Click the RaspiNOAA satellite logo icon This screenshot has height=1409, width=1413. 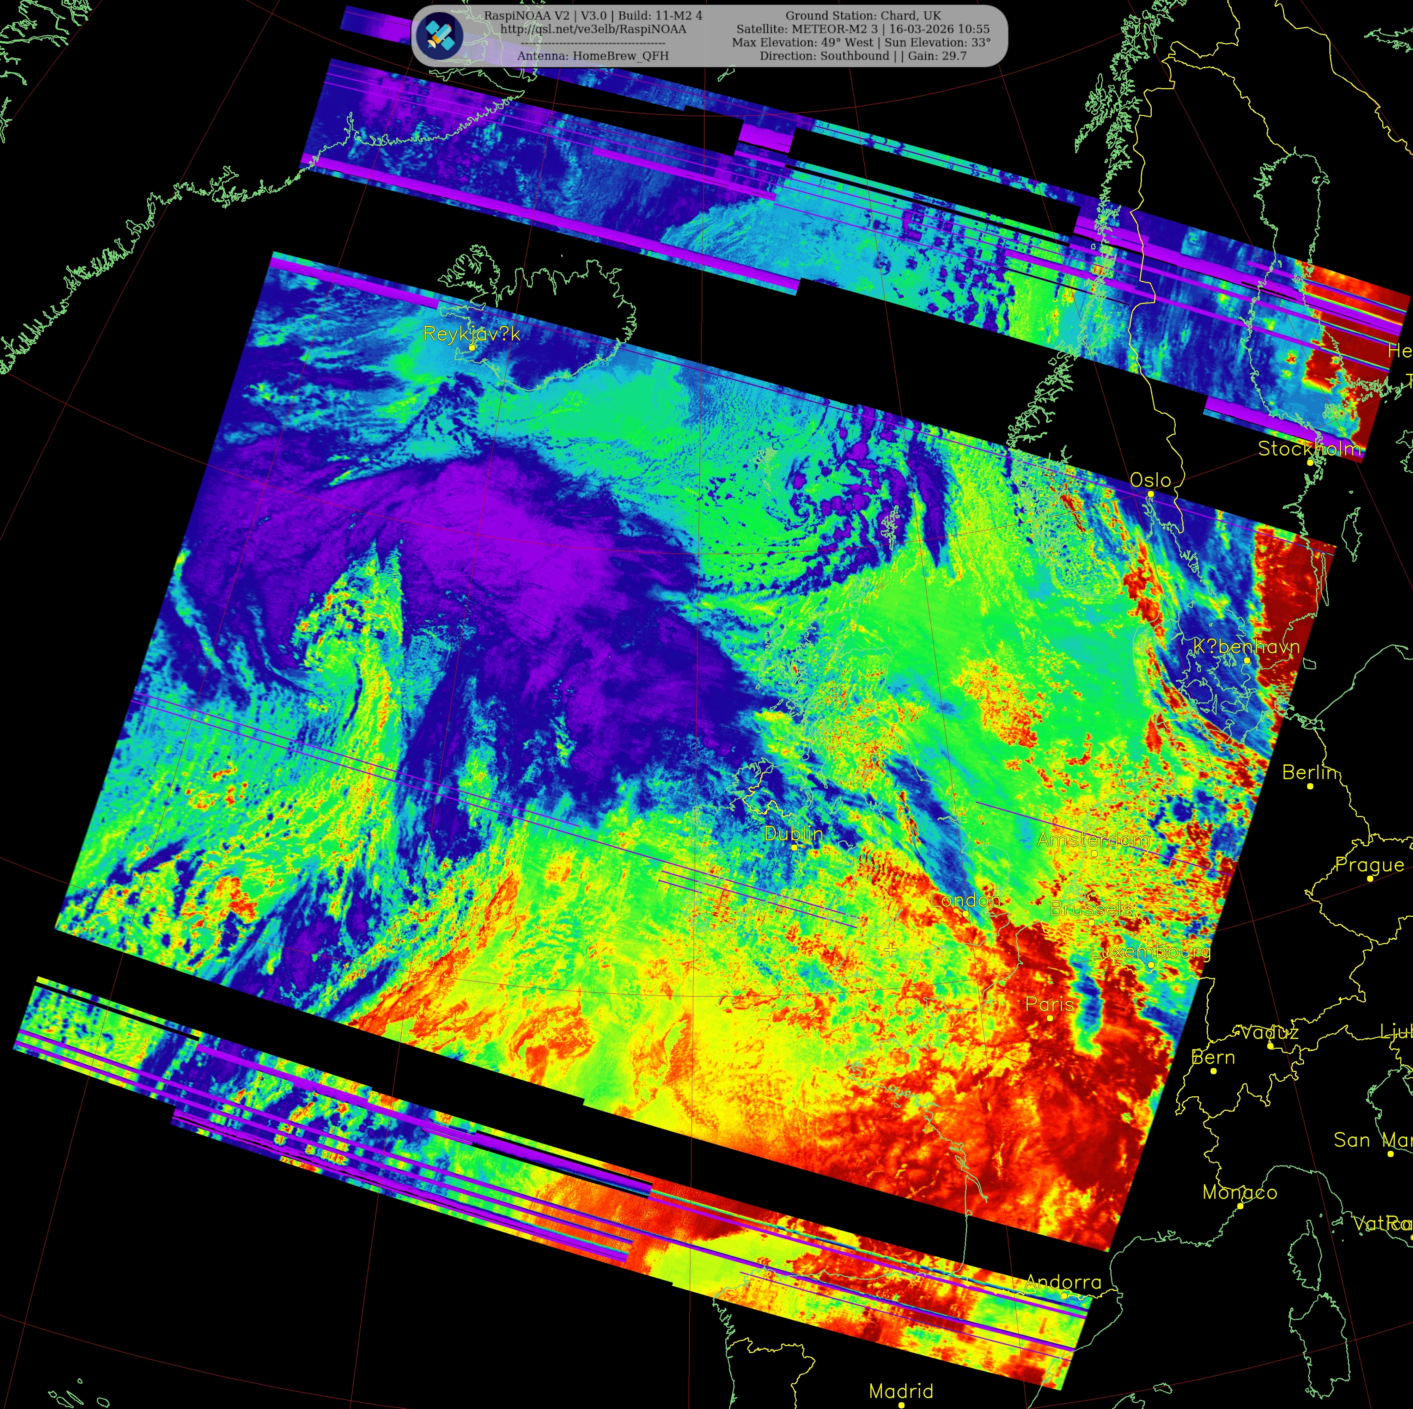(440, 36)
